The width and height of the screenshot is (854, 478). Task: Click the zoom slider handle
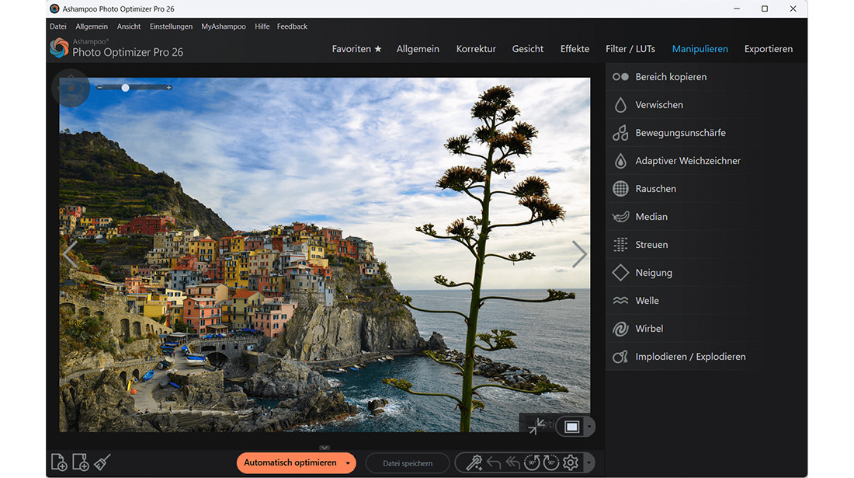pyautogui.click(x=125, y=88)
